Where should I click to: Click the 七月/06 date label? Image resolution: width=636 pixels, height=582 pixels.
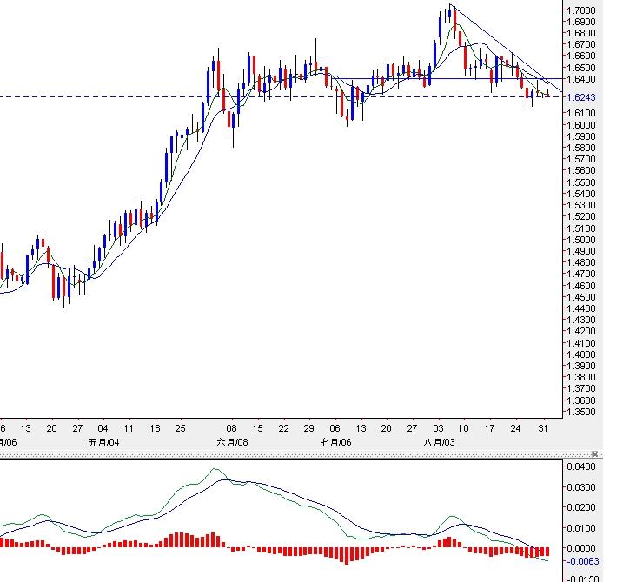click(336, 442)
